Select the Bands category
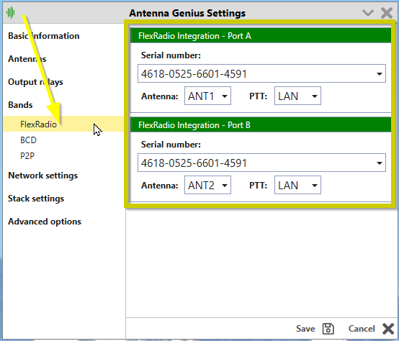 (20, 105)
